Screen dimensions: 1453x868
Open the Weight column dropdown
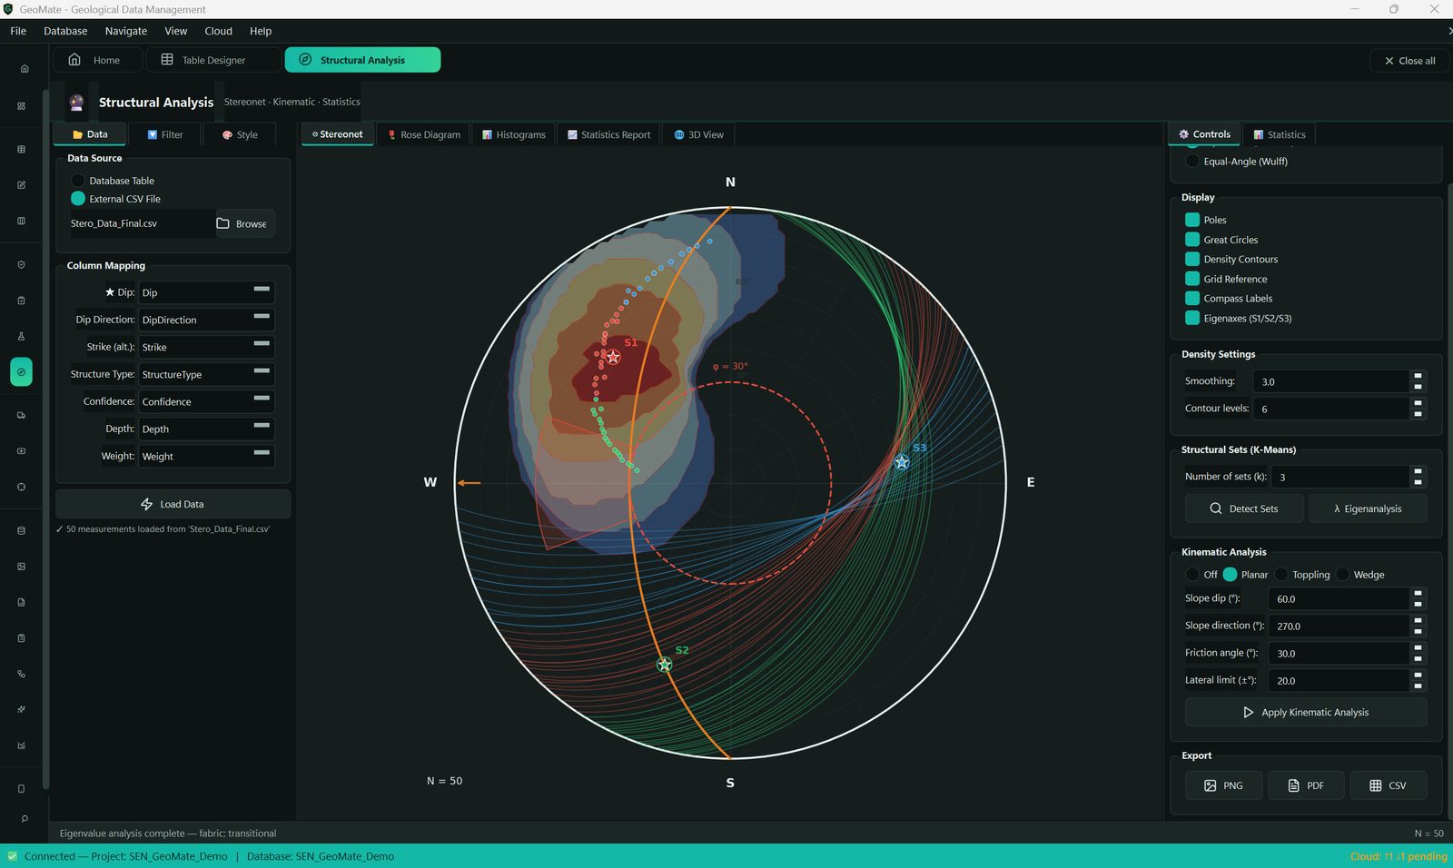(206, 456)
